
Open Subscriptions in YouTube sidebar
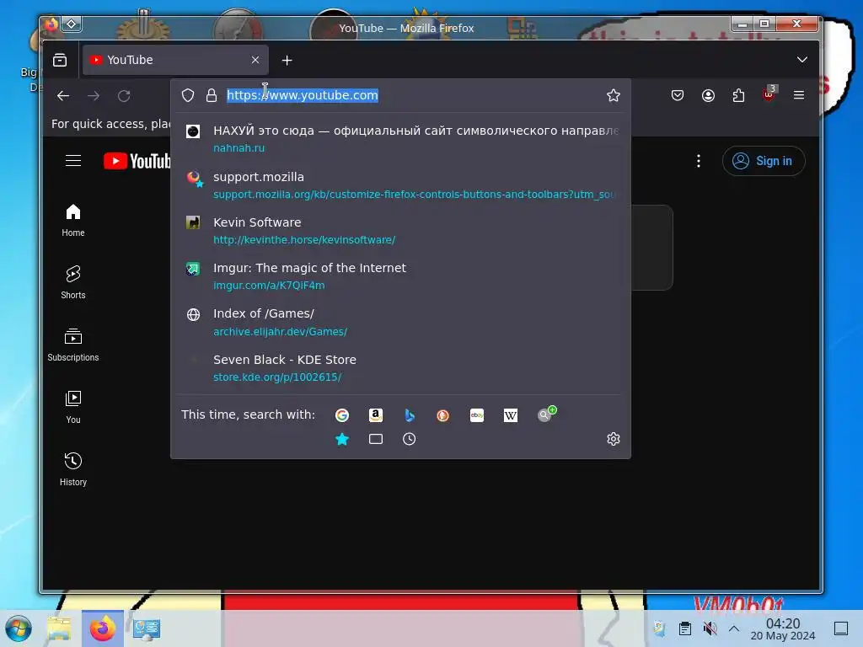click(x=73, y=345)
